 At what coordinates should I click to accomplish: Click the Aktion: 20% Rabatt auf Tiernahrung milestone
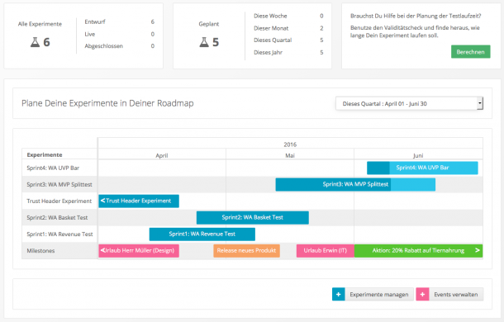click(x=418, y=251)
